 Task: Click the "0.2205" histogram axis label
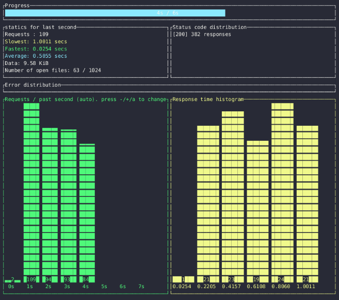pyautogui.click(x=206, y=287)
